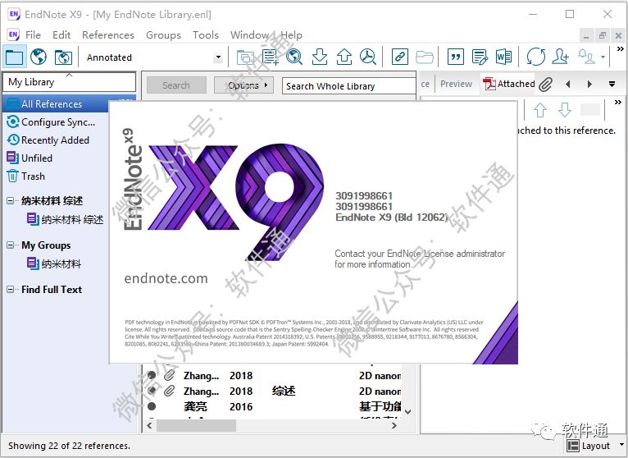Click the Activity Feed bell-person icon
Screen dimensions: 628x458
pos(586,56)
